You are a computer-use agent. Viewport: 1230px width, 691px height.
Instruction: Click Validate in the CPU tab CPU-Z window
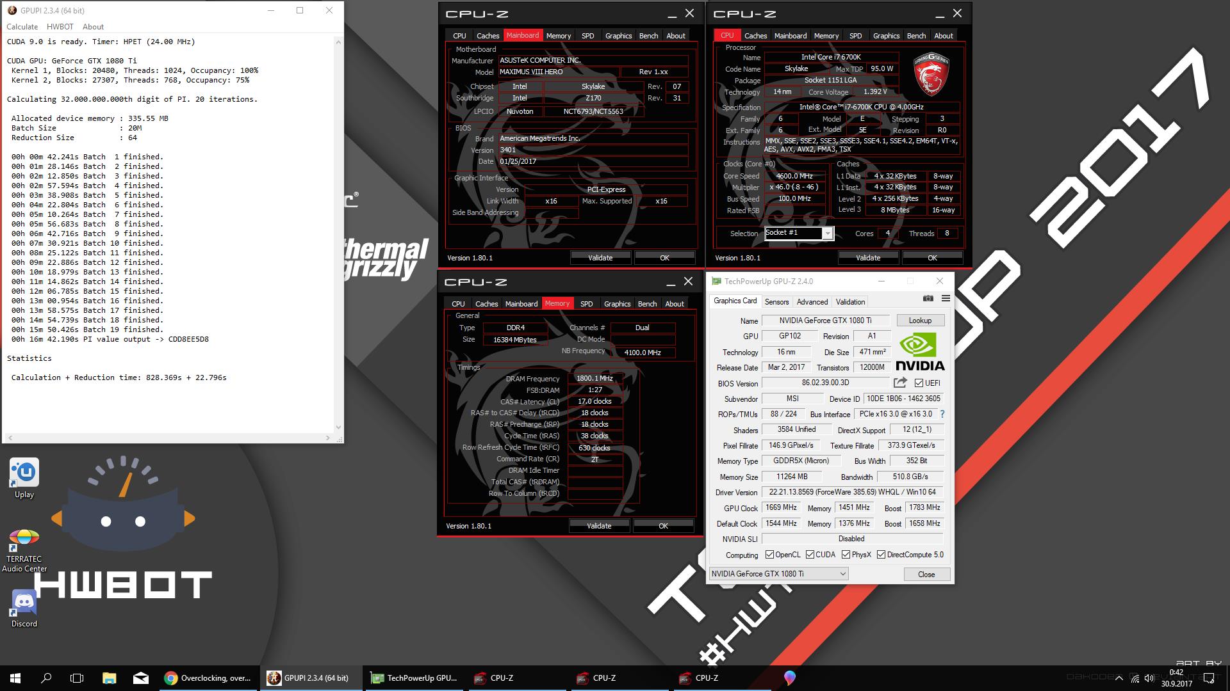point(868,258)
